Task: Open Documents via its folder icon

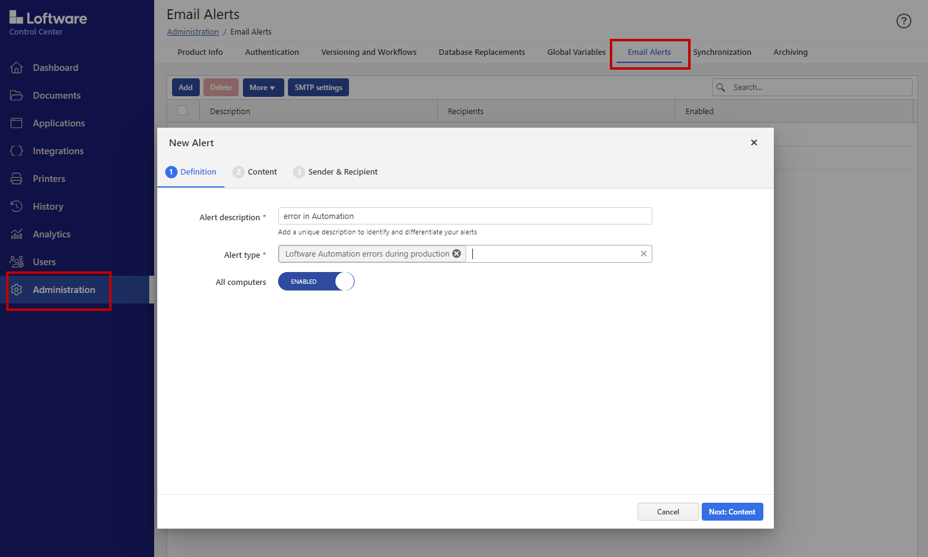Action: [17, 96]
